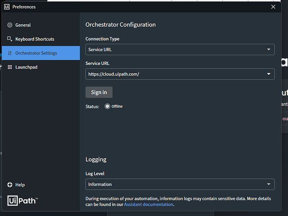Screen dimensions: 288x216
Task: Click the Keyboard Shortcuts icon
Action: tap(10, 39)
